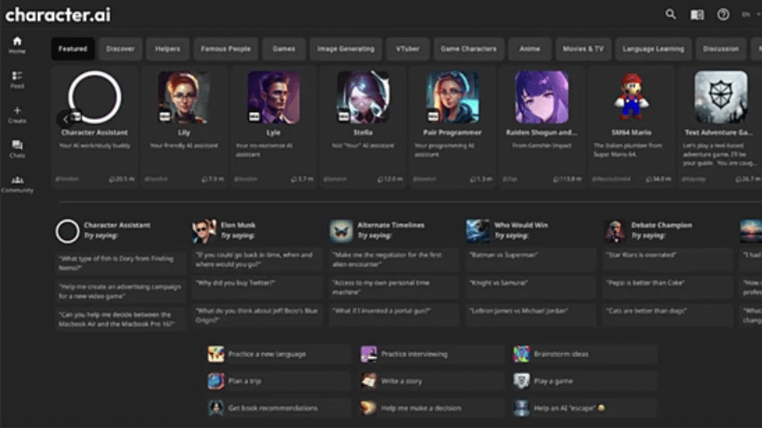Viewport: 762px width, 428px height.
Task: Open Chats from the sidebar
Action: (17, 149)
